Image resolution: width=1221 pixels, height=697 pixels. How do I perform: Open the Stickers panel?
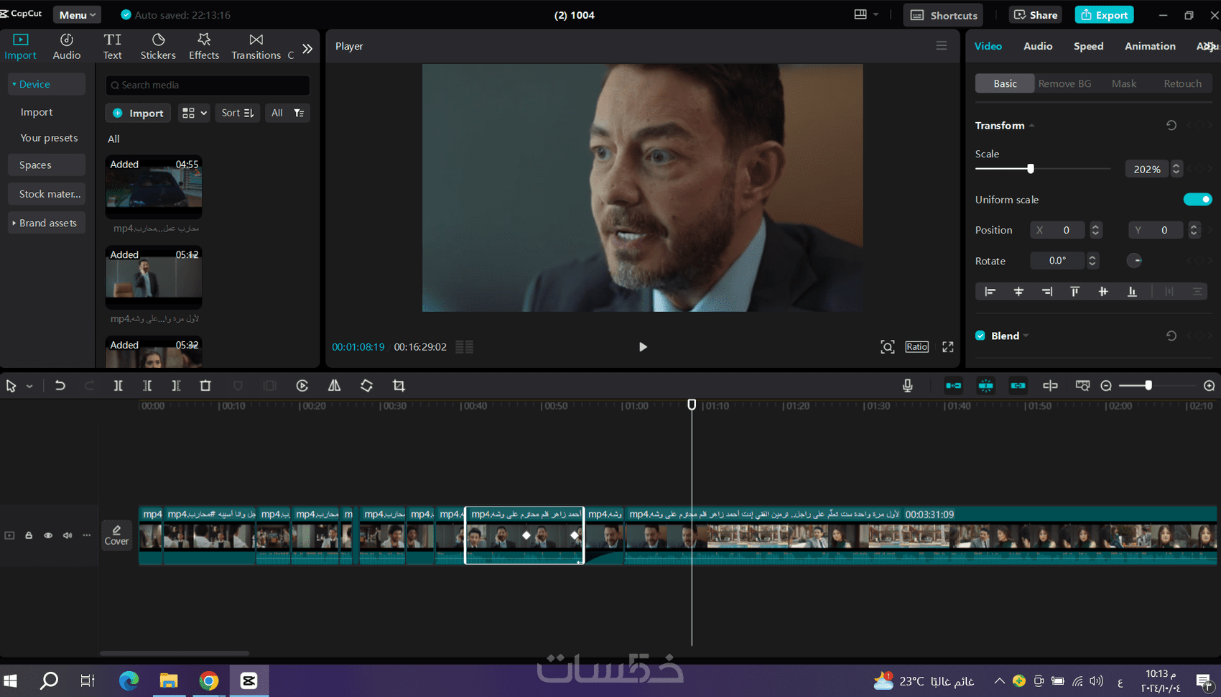point(158,46)
